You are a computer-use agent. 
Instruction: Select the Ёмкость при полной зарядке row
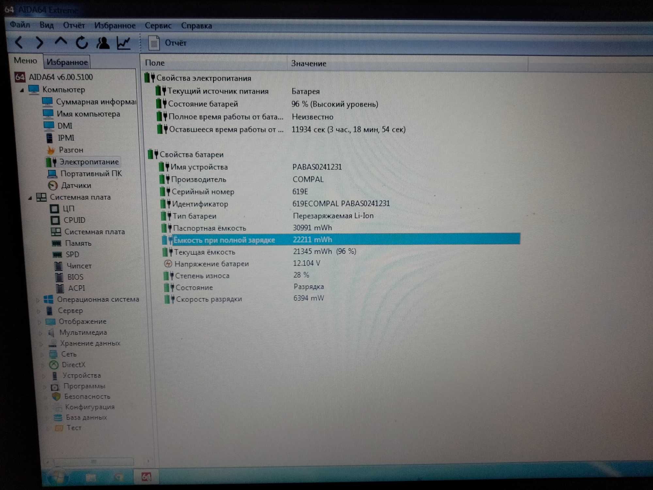[341, 239]
